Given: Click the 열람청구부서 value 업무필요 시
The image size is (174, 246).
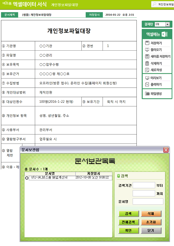Looking at the screenshot, I should click(x=48, y=139).
